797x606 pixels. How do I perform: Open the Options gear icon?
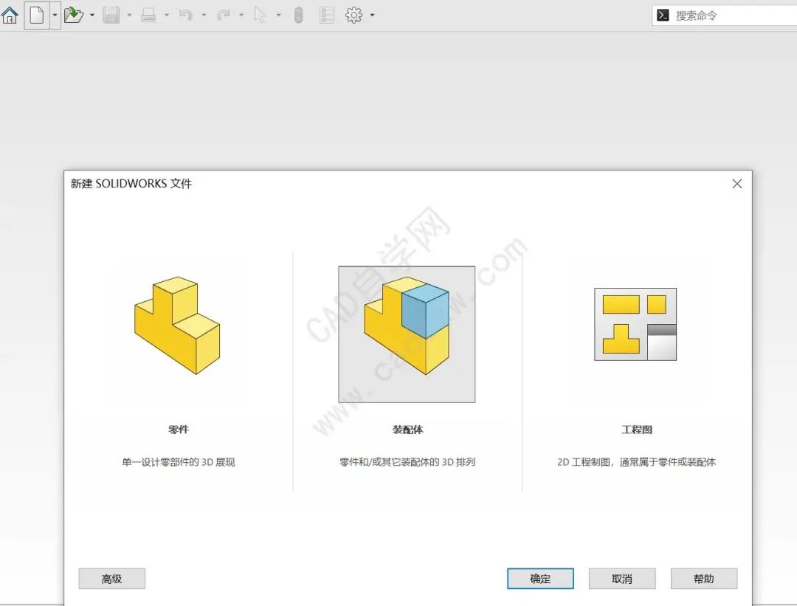coord(353,15)
